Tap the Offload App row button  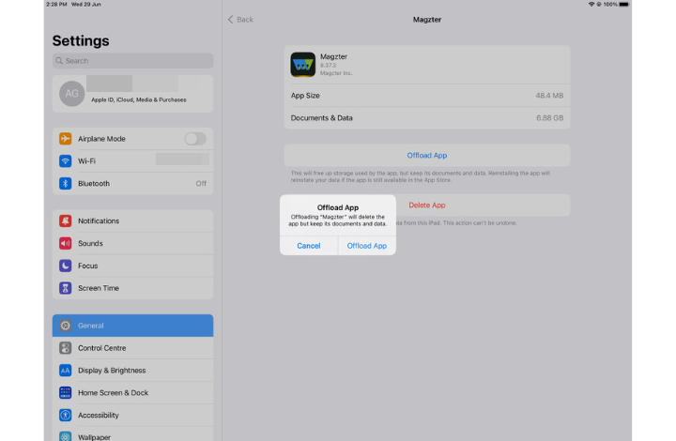tap(427, 156)
